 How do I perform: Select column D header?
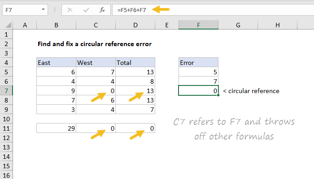point(135,25)
